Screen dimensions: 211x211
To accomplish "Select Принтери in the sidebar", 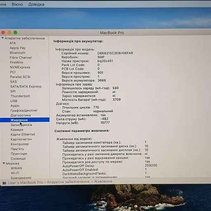I will [19, 154].
